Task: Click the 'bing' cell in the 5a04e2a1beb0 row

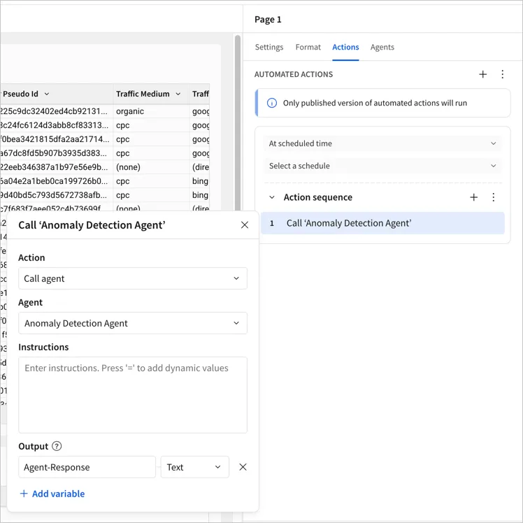Action: (x=199, y=181)
